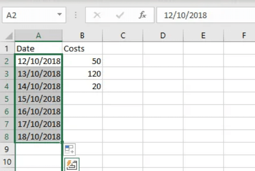
Task: Select column D header
Action: pos(163,36)
